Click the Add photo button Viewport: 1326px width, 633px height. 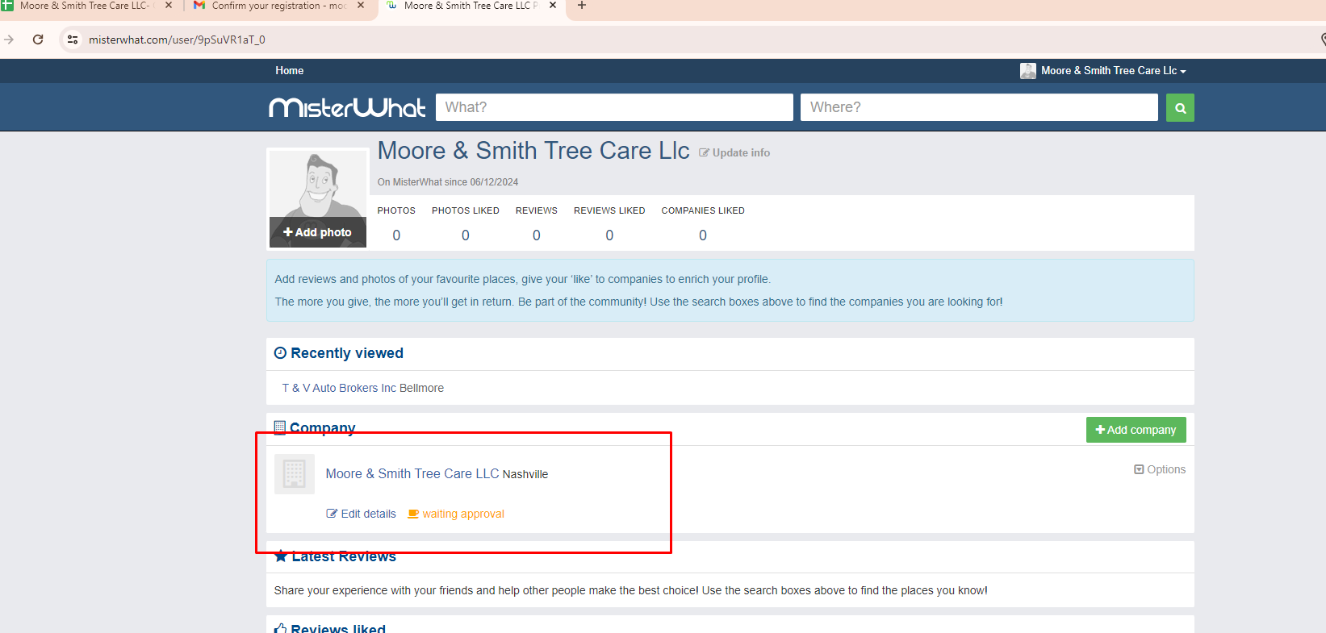point(317,232)
